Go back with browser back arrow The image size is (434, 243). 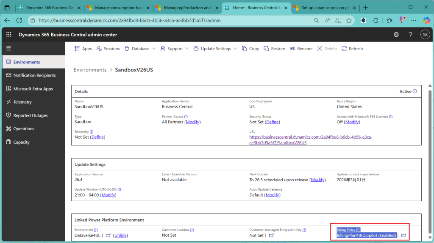point(7,20)
